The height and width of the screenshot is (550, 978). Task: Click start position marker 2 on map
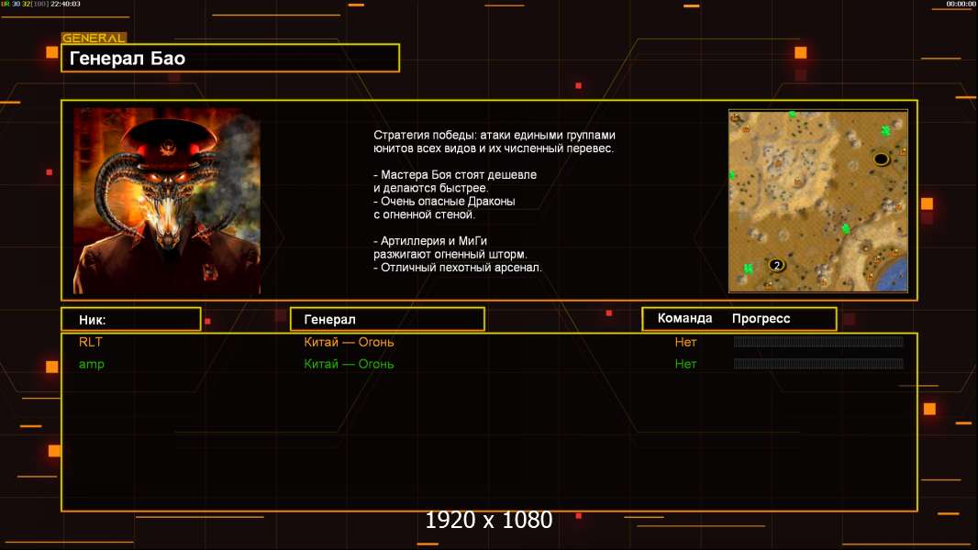pos(776,265)
